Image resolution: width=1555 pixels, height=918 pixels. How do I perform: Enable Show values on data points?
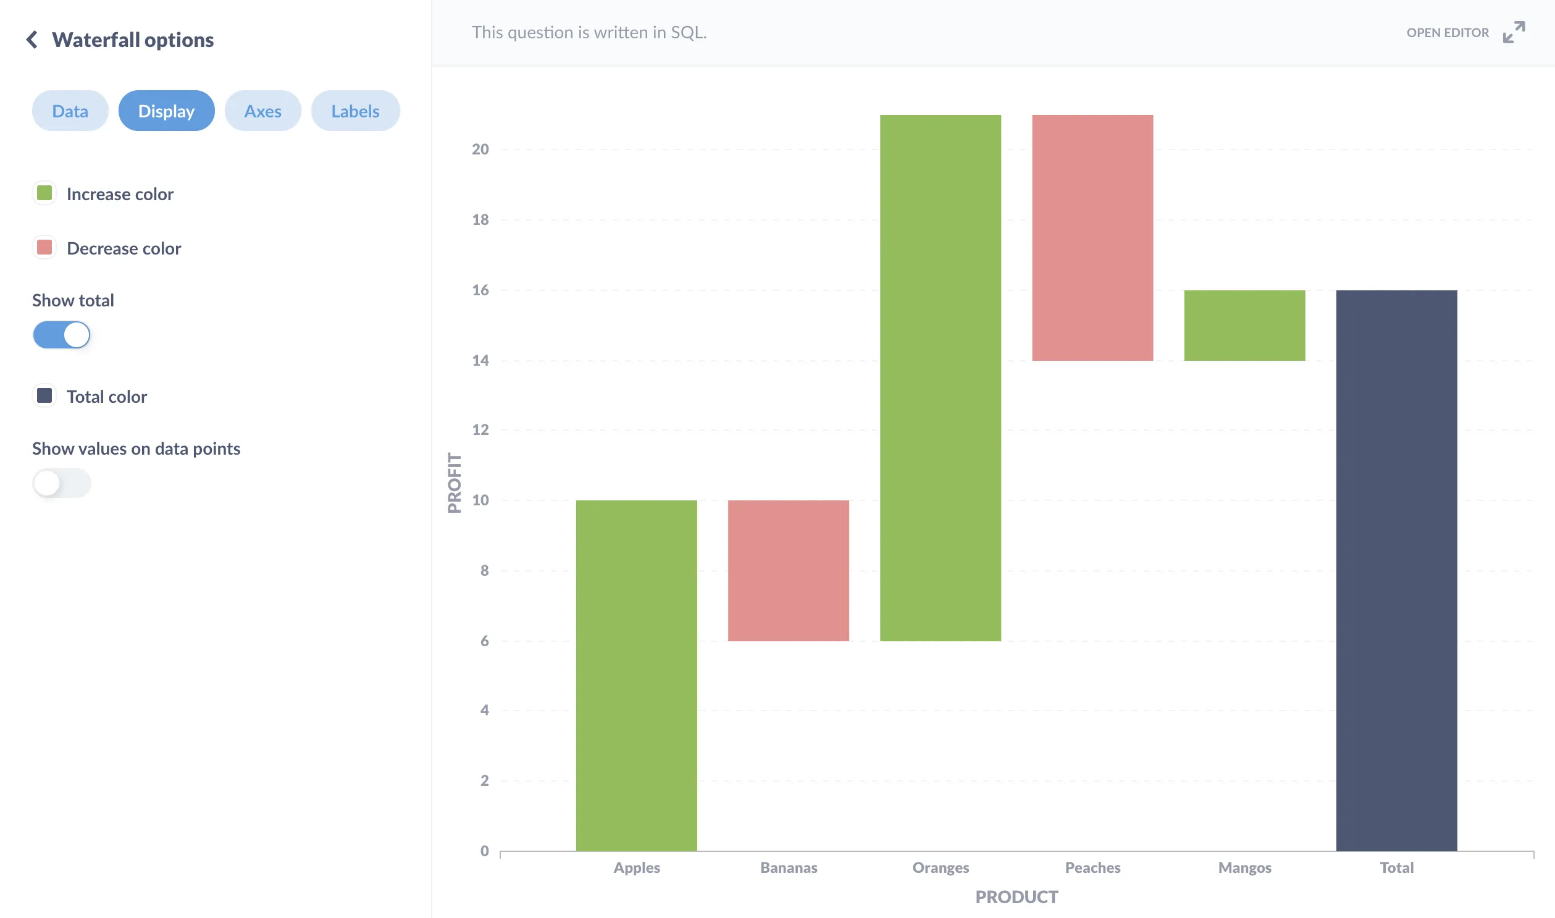[x=61, y=483]
